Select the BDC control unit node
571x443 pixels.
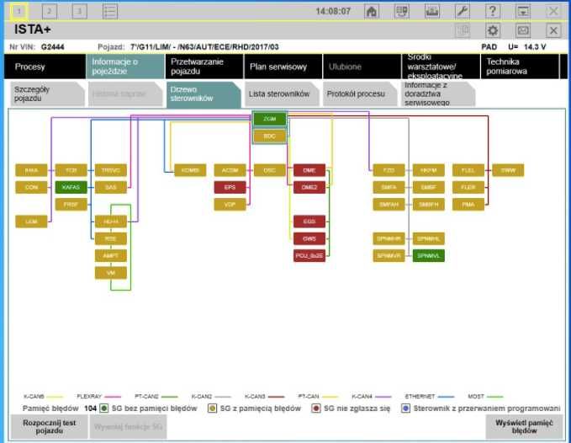pos(269,136)
